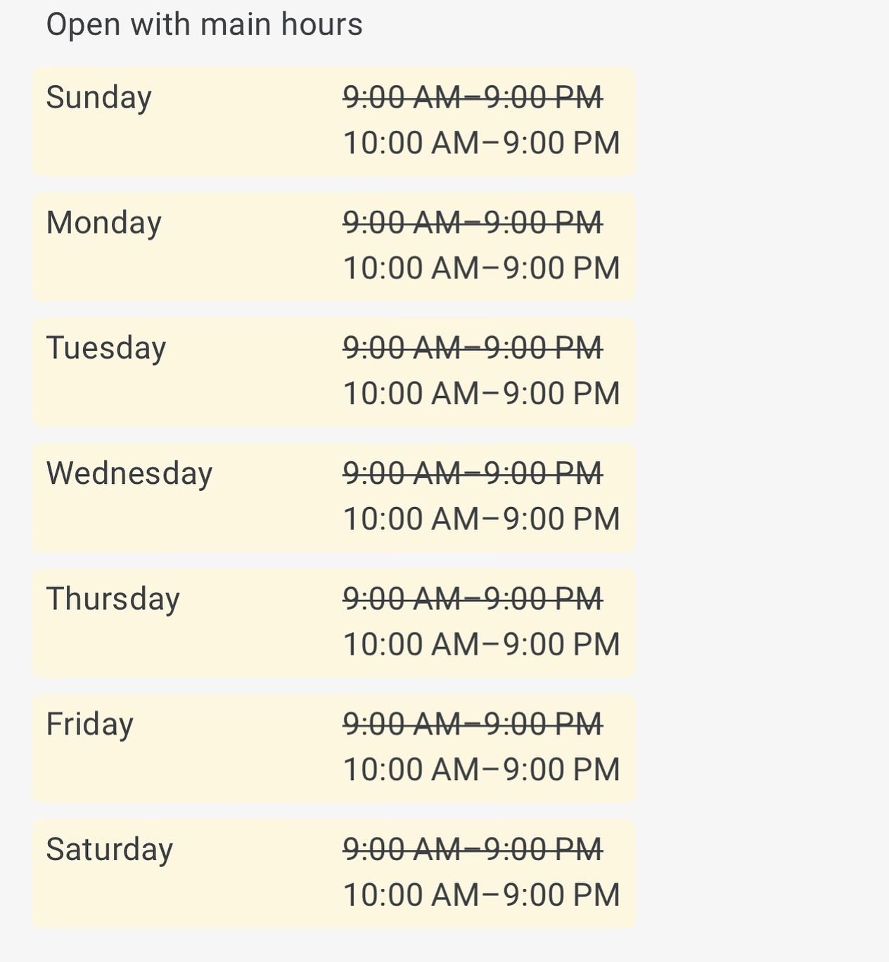
Task: Select the Friday hours row
Action: (333, 748)
